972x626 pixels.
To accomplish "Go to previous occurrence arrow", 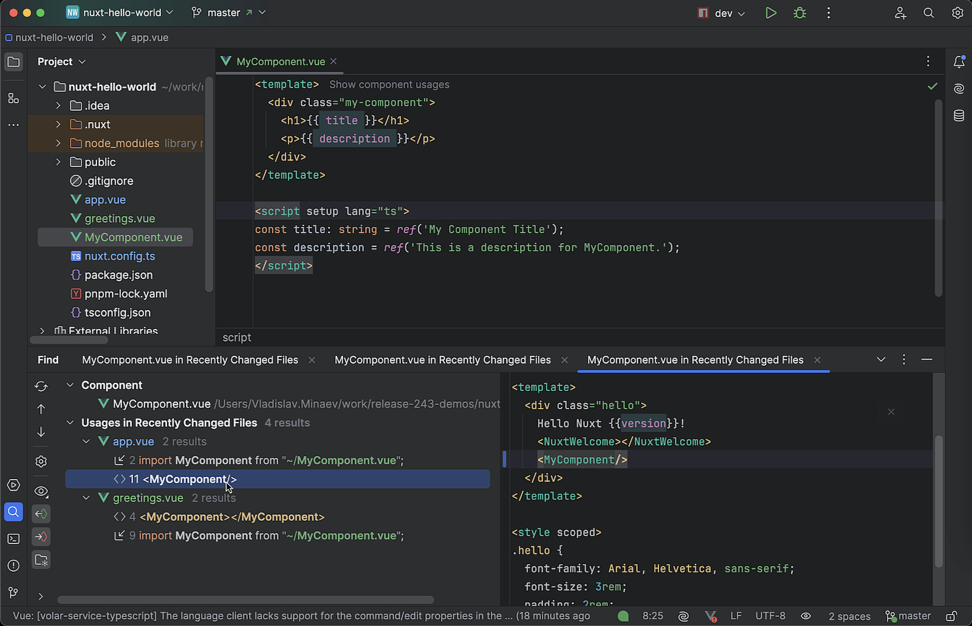I will tap(41, 409).
